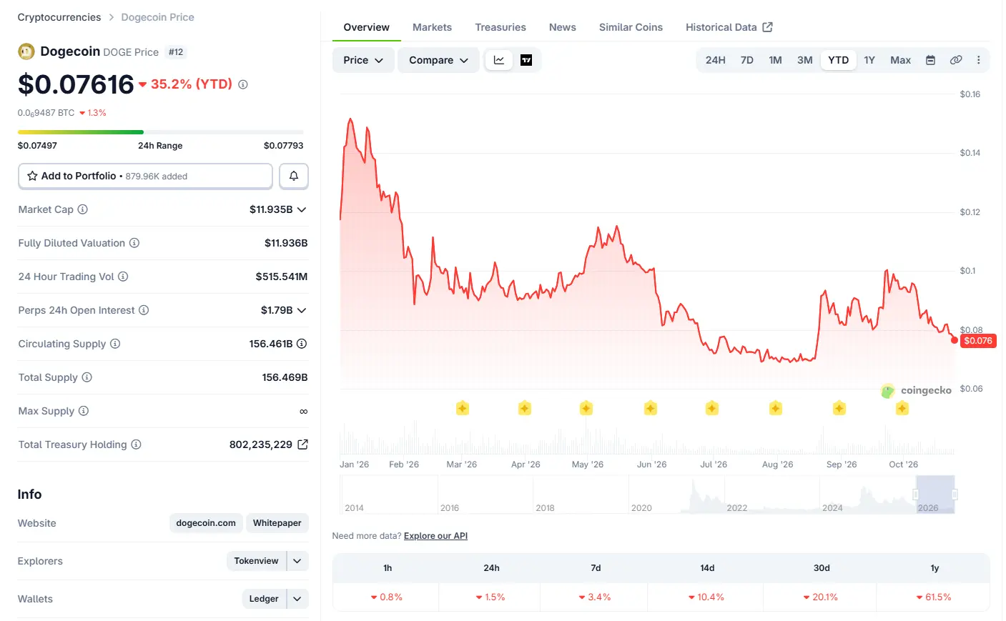Click the Fully Diluted Valuation info icon
The width and height of the screenshot is (1006, 621).
coord(134,243)
